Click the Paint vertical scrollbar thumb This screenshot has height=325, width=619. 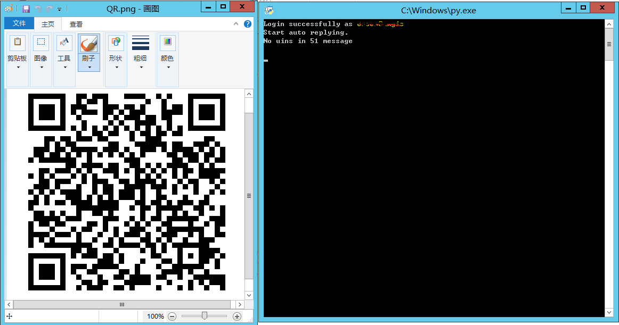(x=249, y=196)
